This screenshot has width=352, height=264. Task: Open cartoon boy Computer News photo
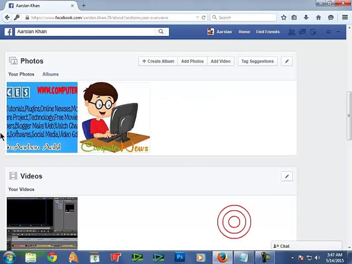click(115, 117)
